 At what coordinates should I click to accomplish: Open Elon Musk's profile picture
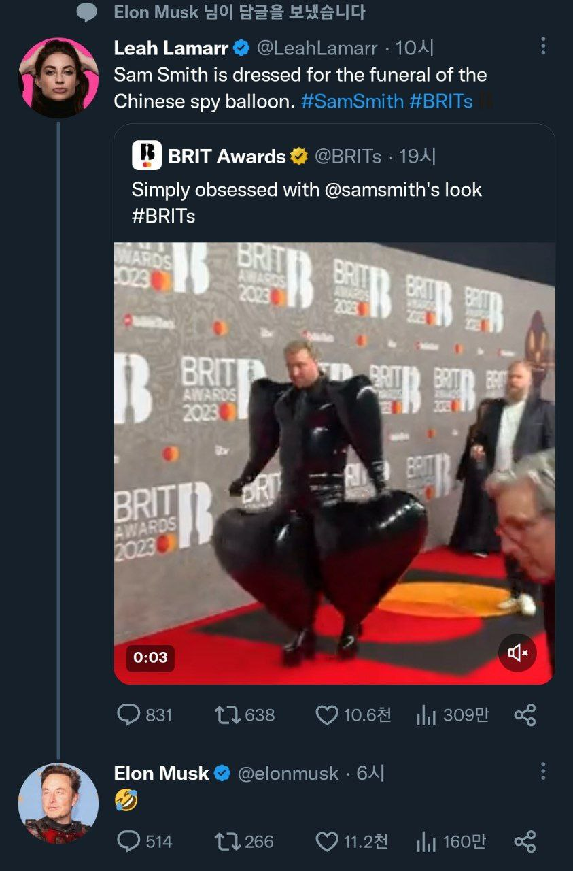point(58,804)
